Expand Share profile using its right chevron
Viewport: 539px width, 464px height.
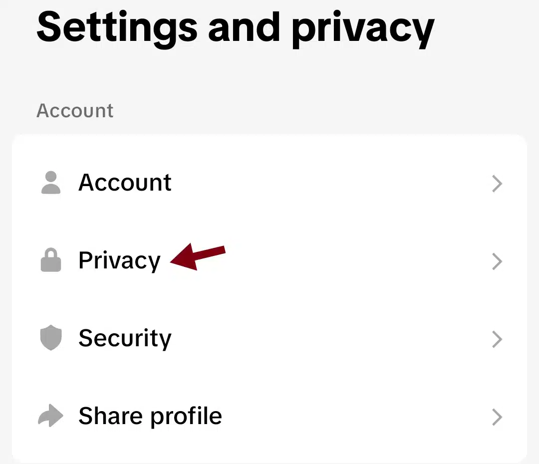point(497,417)
